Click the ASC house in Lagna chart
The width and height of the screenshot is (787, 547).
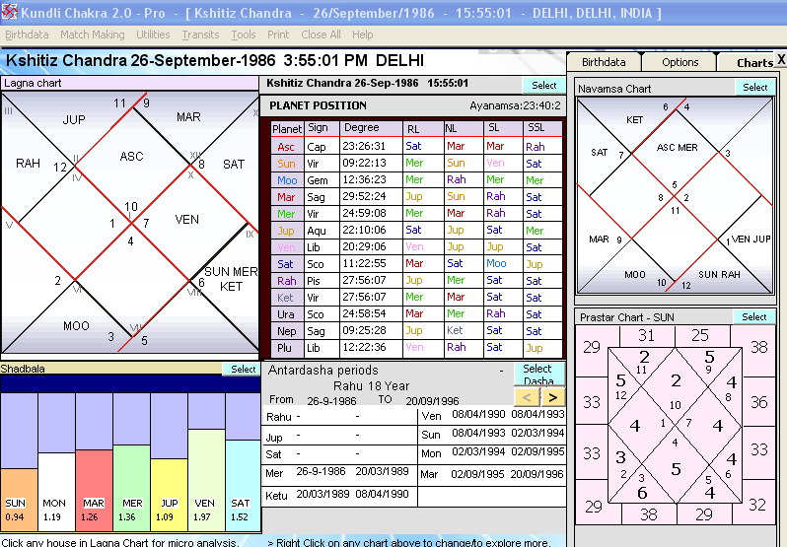click(x=131, y=156)
